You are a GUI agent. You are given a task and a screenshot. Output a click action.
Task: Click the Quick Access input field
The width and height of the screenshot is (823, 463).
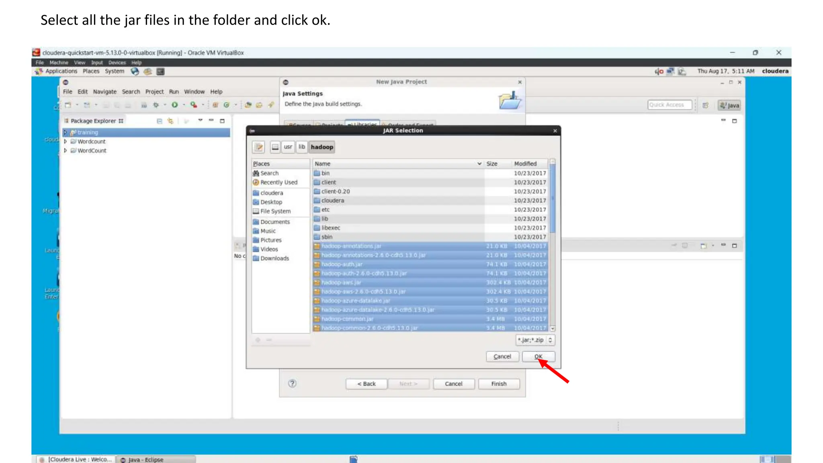(x=669, y=105)
